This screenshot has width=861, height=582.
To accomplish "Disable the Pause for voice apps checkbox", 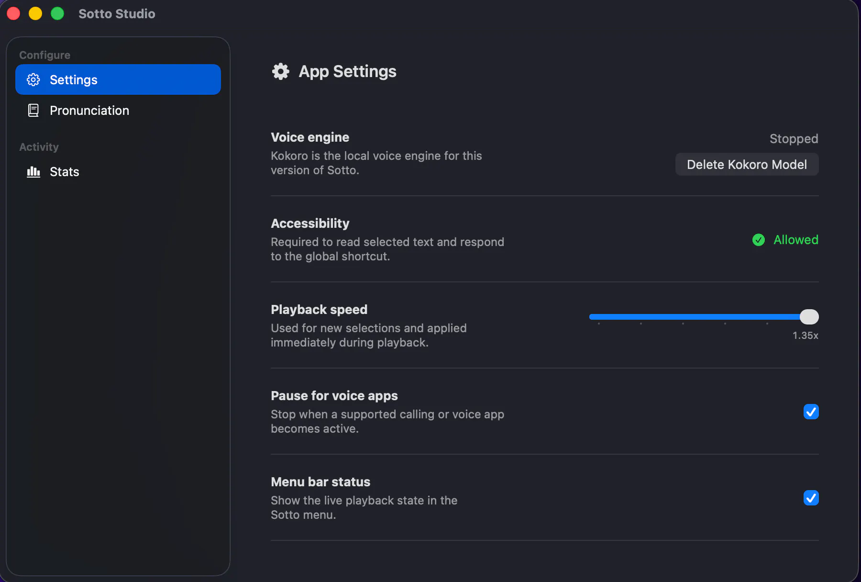I will [x=811, y=412].
